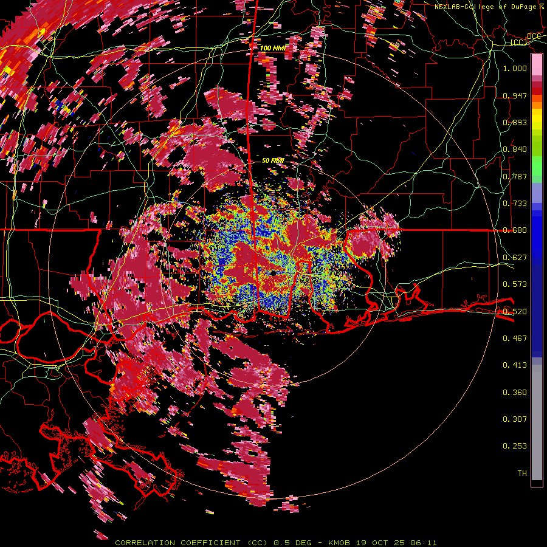Click the 0.787 scale value
The image size is (547, 547).
click(x=515, y=176)
